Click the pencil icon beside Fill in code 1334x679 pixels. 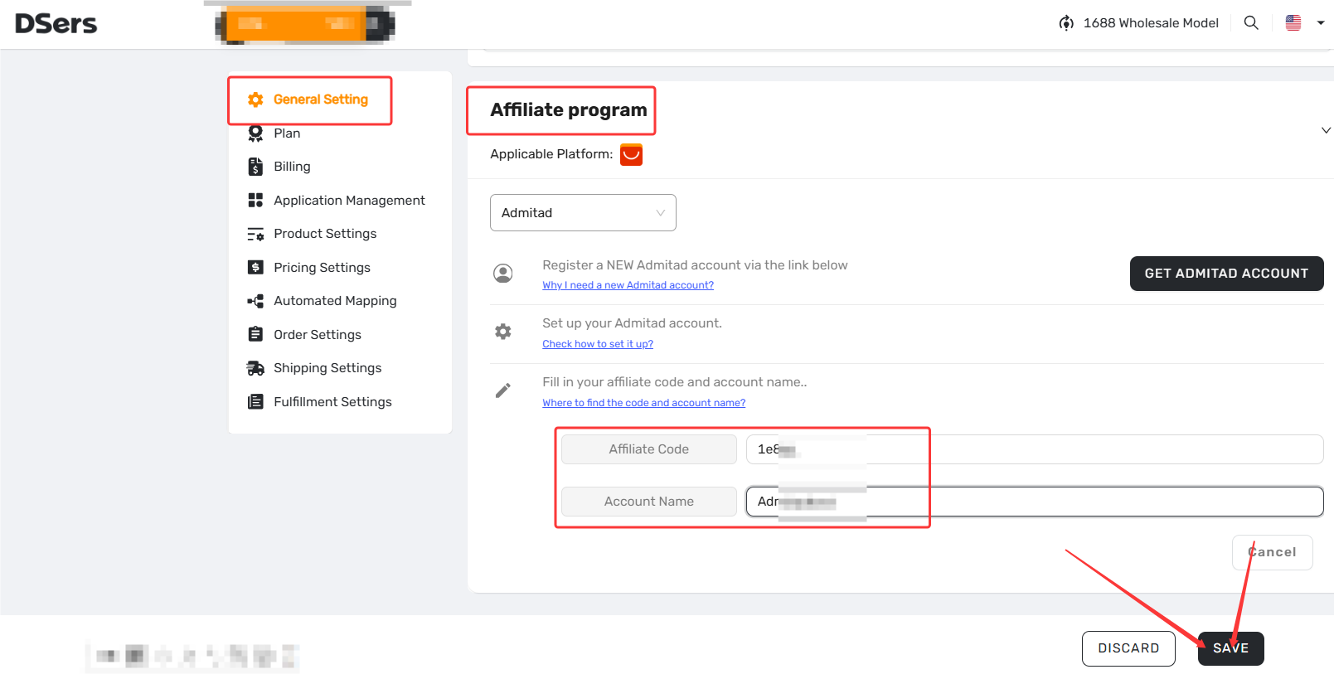[503, 390]
